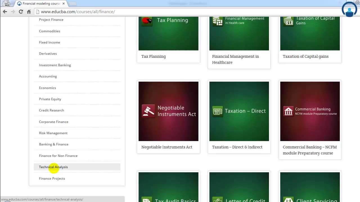The image size is (360, 202).
Task: Open a new browser tab
Action: (72, 4)
